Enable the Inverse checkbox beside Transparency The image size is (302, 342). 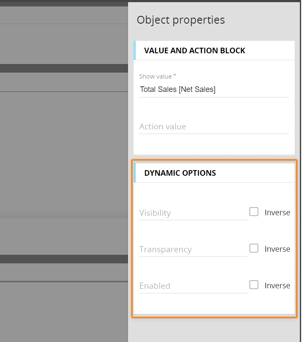tap(254, 248)
